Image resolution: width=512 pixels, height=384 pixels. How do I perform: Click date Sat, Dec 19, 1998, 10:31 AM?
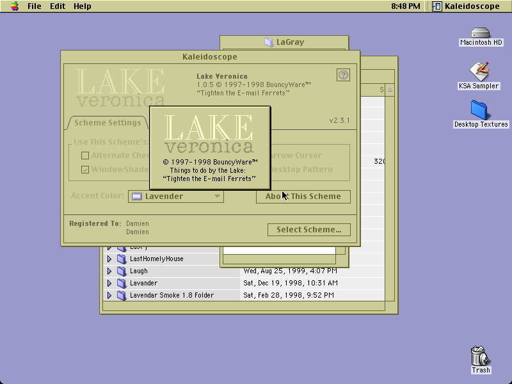click(291, 283)
